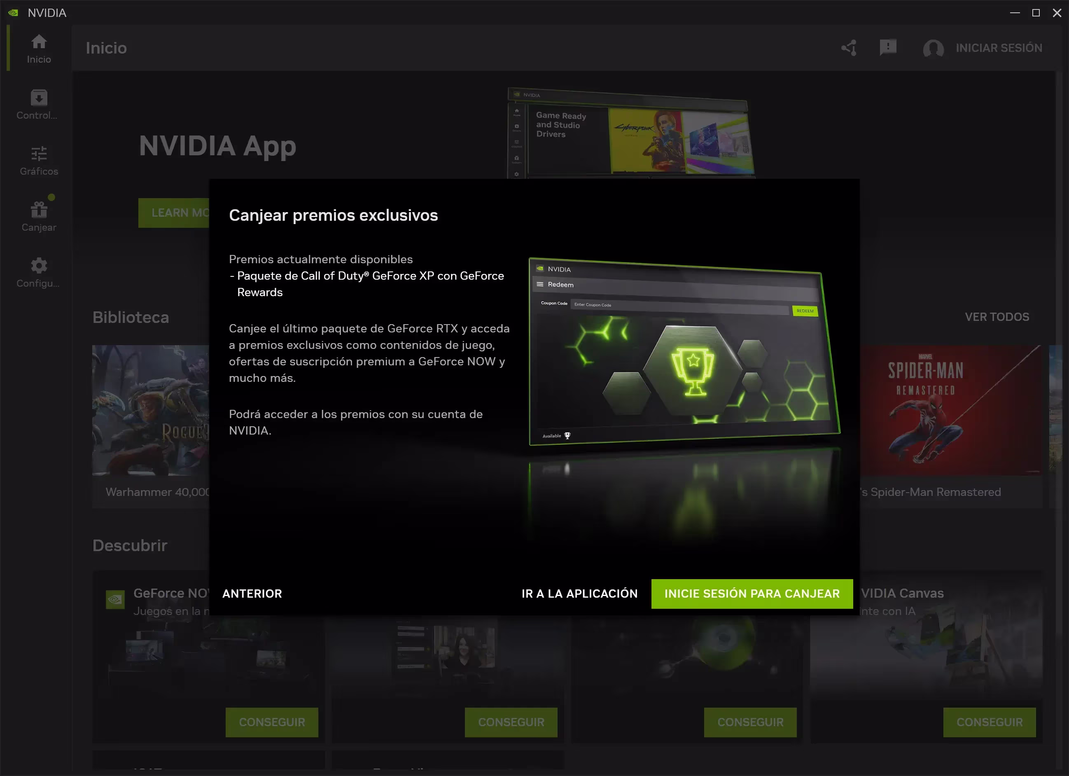
Task: Click the 'NVIDIA App' banner heading
Action: (x=217, y=147)
